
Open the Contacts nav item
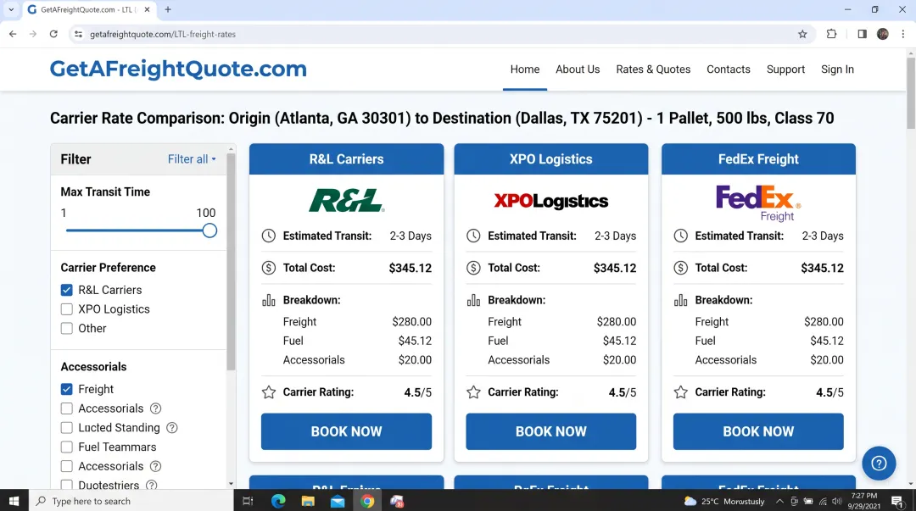pos(728,69)
